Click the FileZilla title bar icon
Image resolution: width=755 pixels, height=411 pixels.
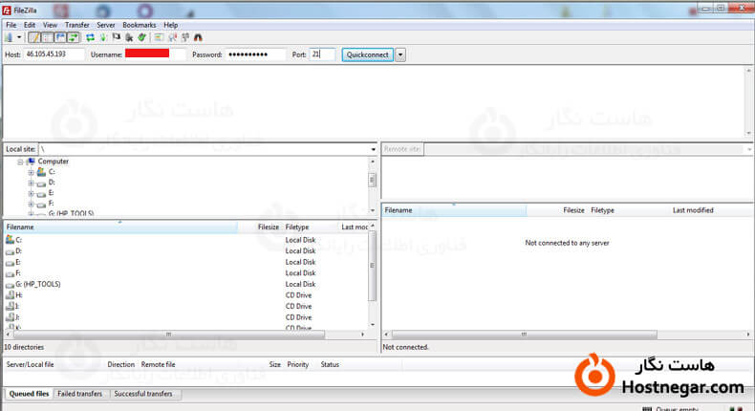coord(7,11)
